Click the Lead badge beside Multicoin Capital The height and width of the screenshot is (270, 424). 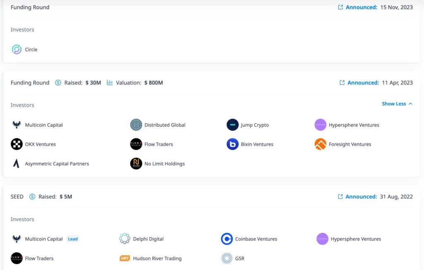73,239
